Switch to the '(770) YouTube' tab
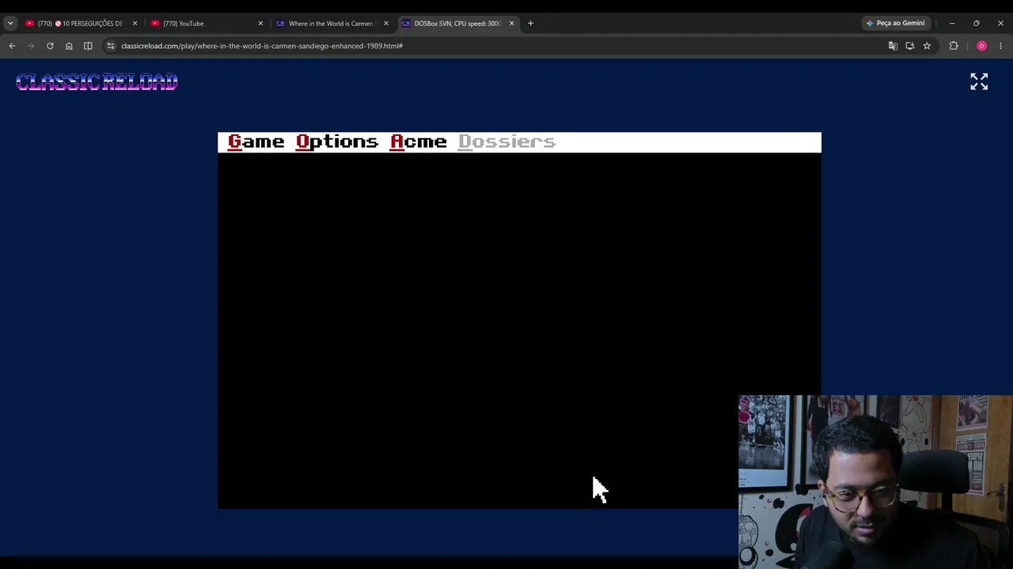 [x=206, y=24]
